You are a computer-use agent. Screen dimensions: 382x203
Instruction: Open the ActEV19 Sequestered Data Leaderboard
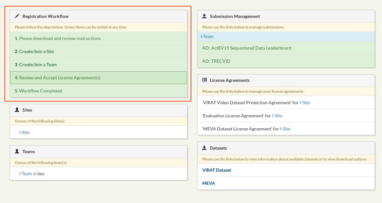[x=246, y=48]
